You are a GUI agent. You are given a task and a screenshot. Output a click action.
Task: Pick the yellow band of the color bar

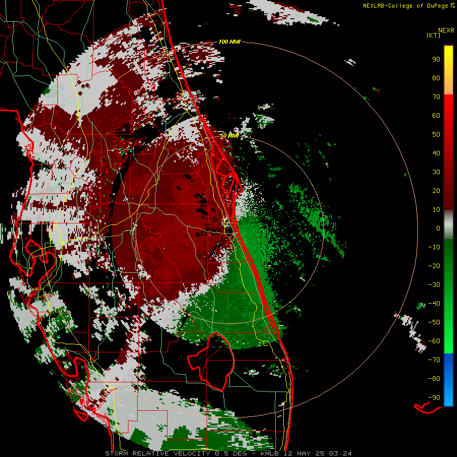448,70
